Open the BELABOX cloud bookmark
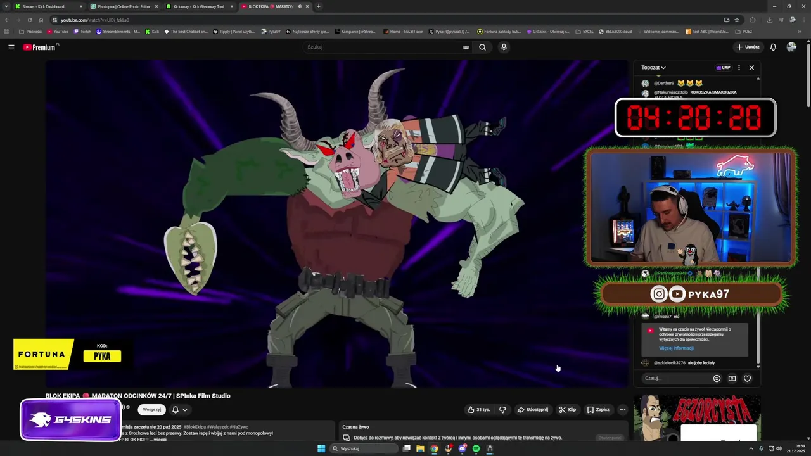 pyautogui.click(x=615, y=31)
